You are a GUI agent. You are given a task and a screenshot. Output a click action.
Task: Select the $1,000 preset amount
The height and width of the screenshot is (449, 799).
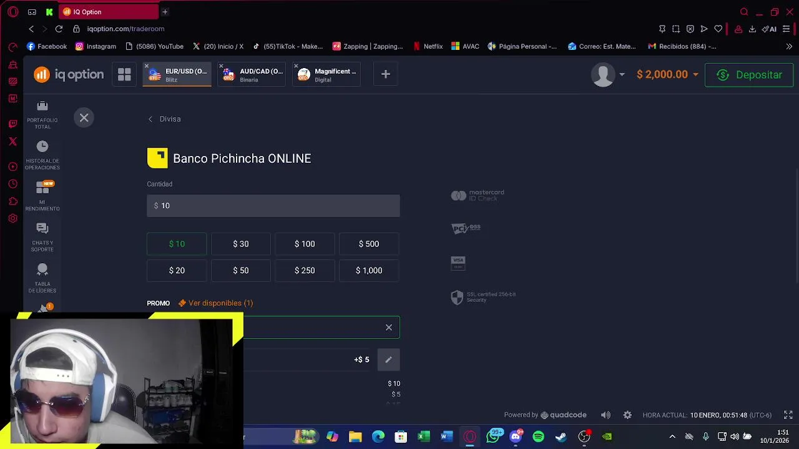[369, 271]
